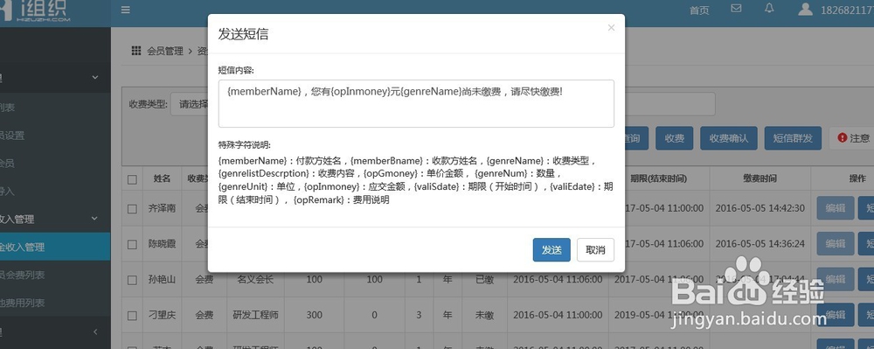The image size is (874, 349).
Task: Click 发送 button in the dialog
Action: (551, 250)
